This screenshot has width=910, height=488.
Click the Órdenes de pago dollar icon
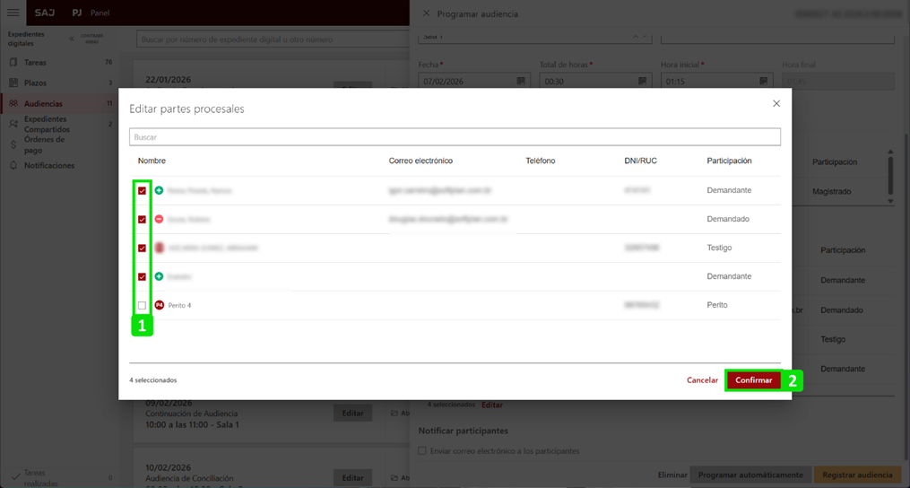[13, 144]
